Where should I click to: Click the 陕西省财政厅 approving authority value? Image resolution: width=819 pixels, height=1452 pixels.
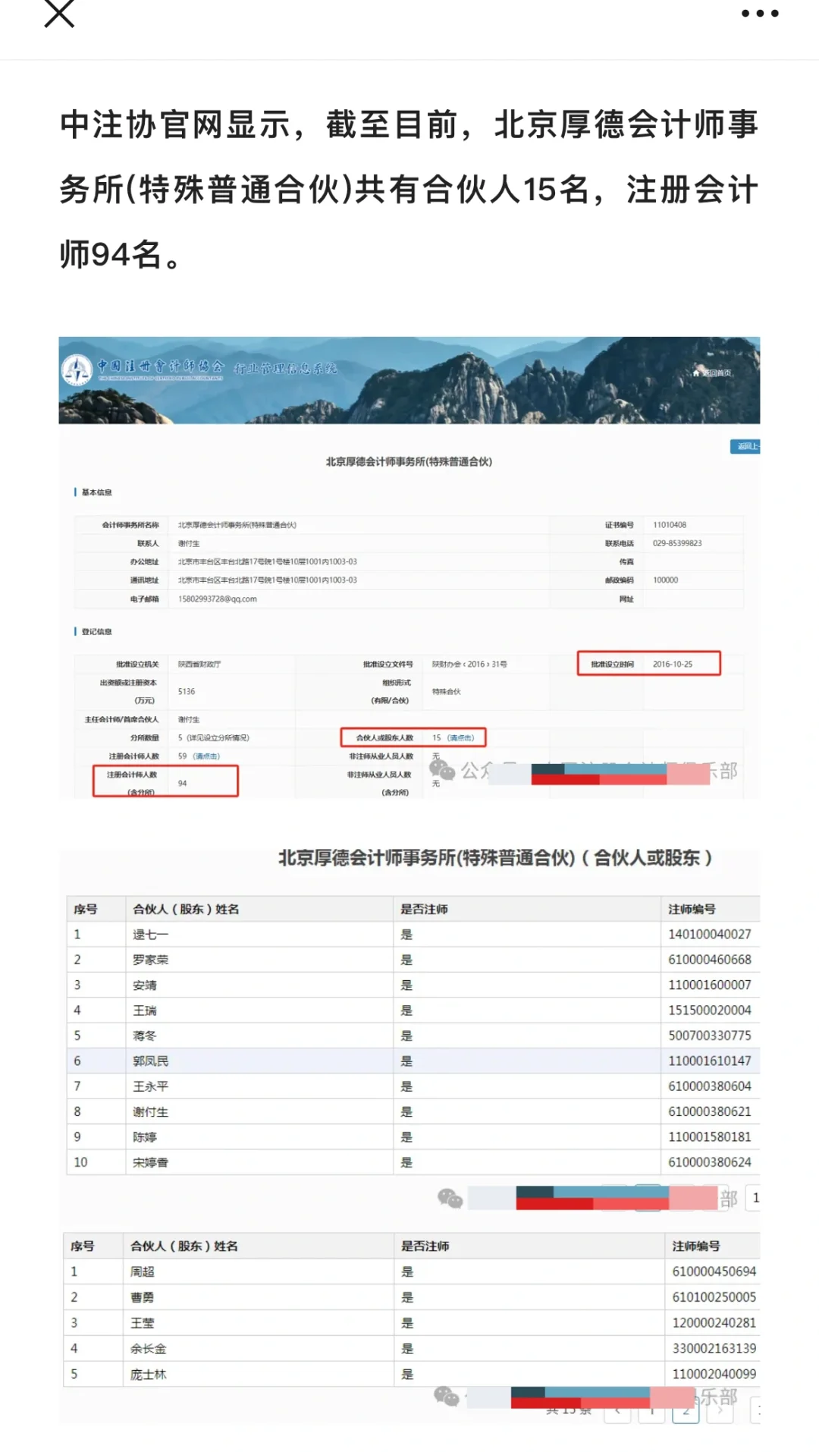(199, 664)
